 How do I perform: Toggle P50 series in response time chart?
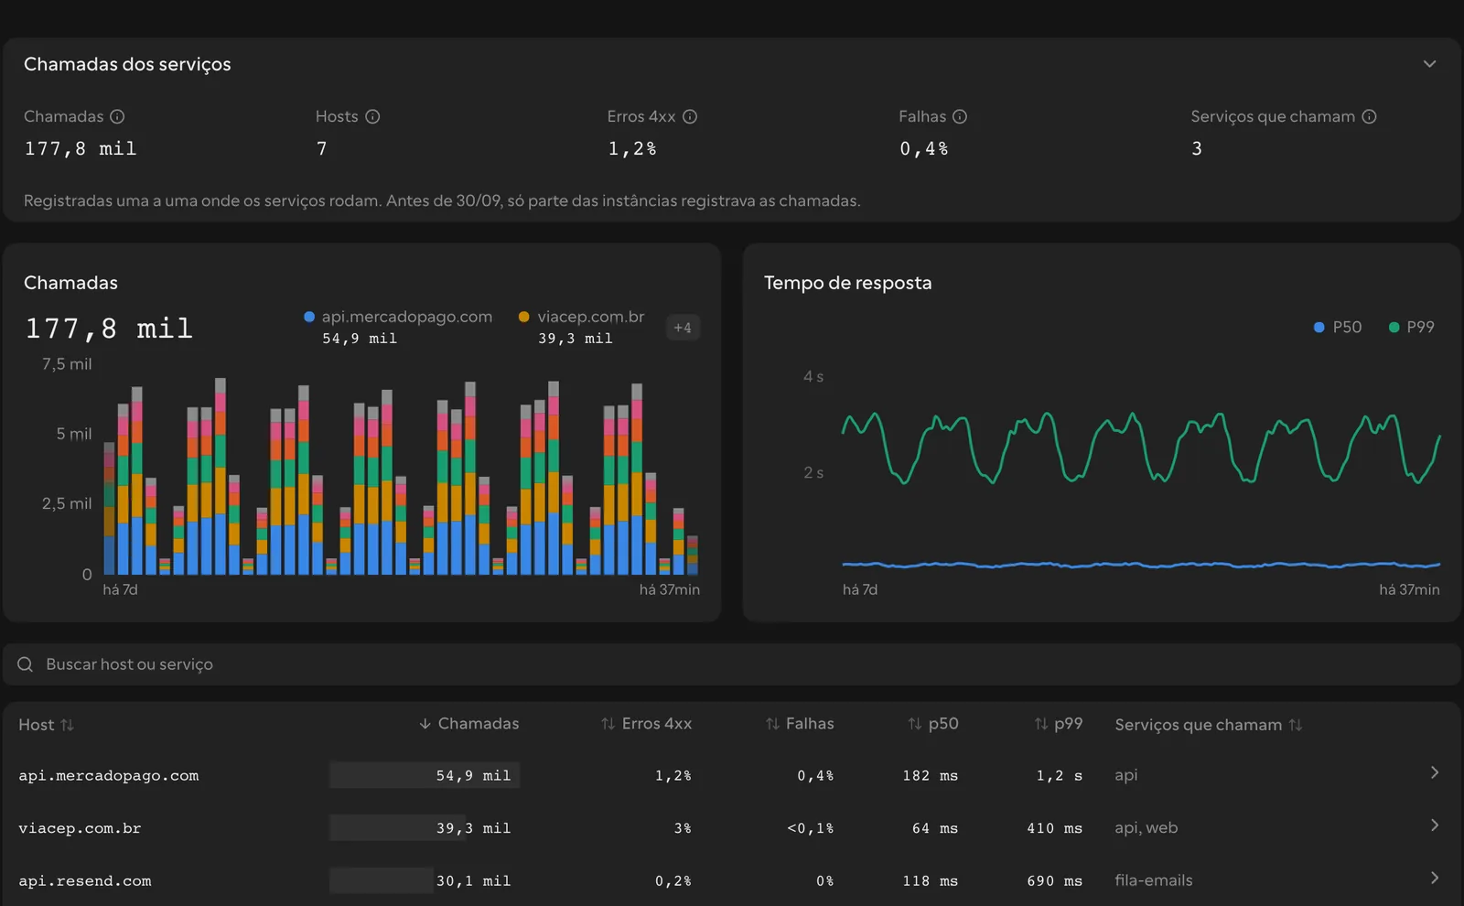(1338, 327)
